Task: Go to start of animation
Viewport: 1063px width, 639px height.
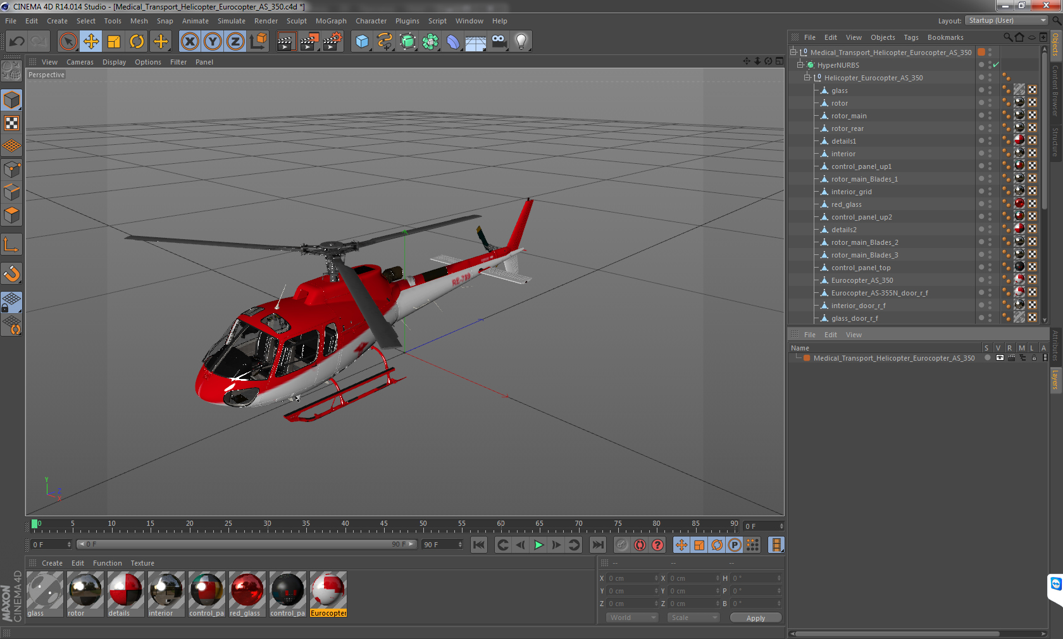Action: click(479, 545)
